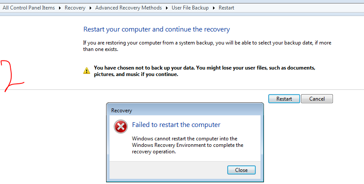Click the Recovery dialog title bar

point(185,110)
